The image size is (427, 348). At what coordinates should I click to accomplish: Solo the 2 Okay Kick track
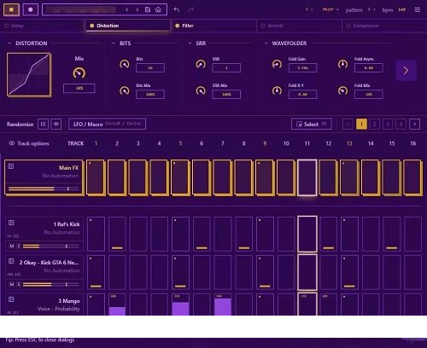19,284
